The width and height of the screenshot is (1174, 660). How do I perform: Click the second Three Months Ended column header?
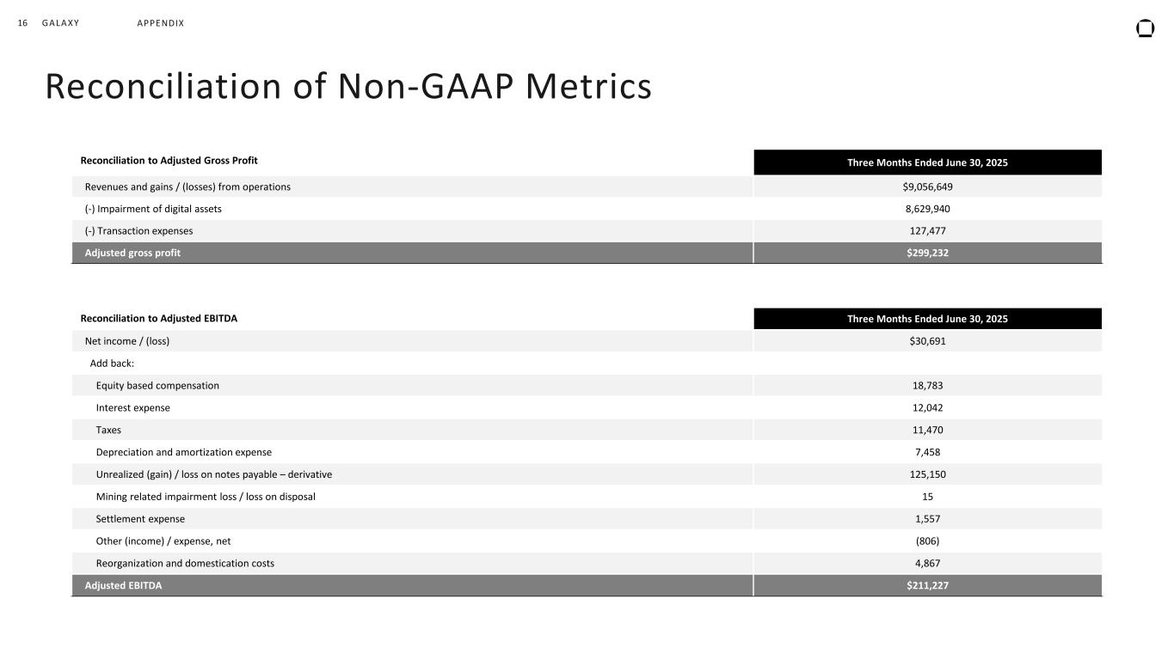[927, 319]
